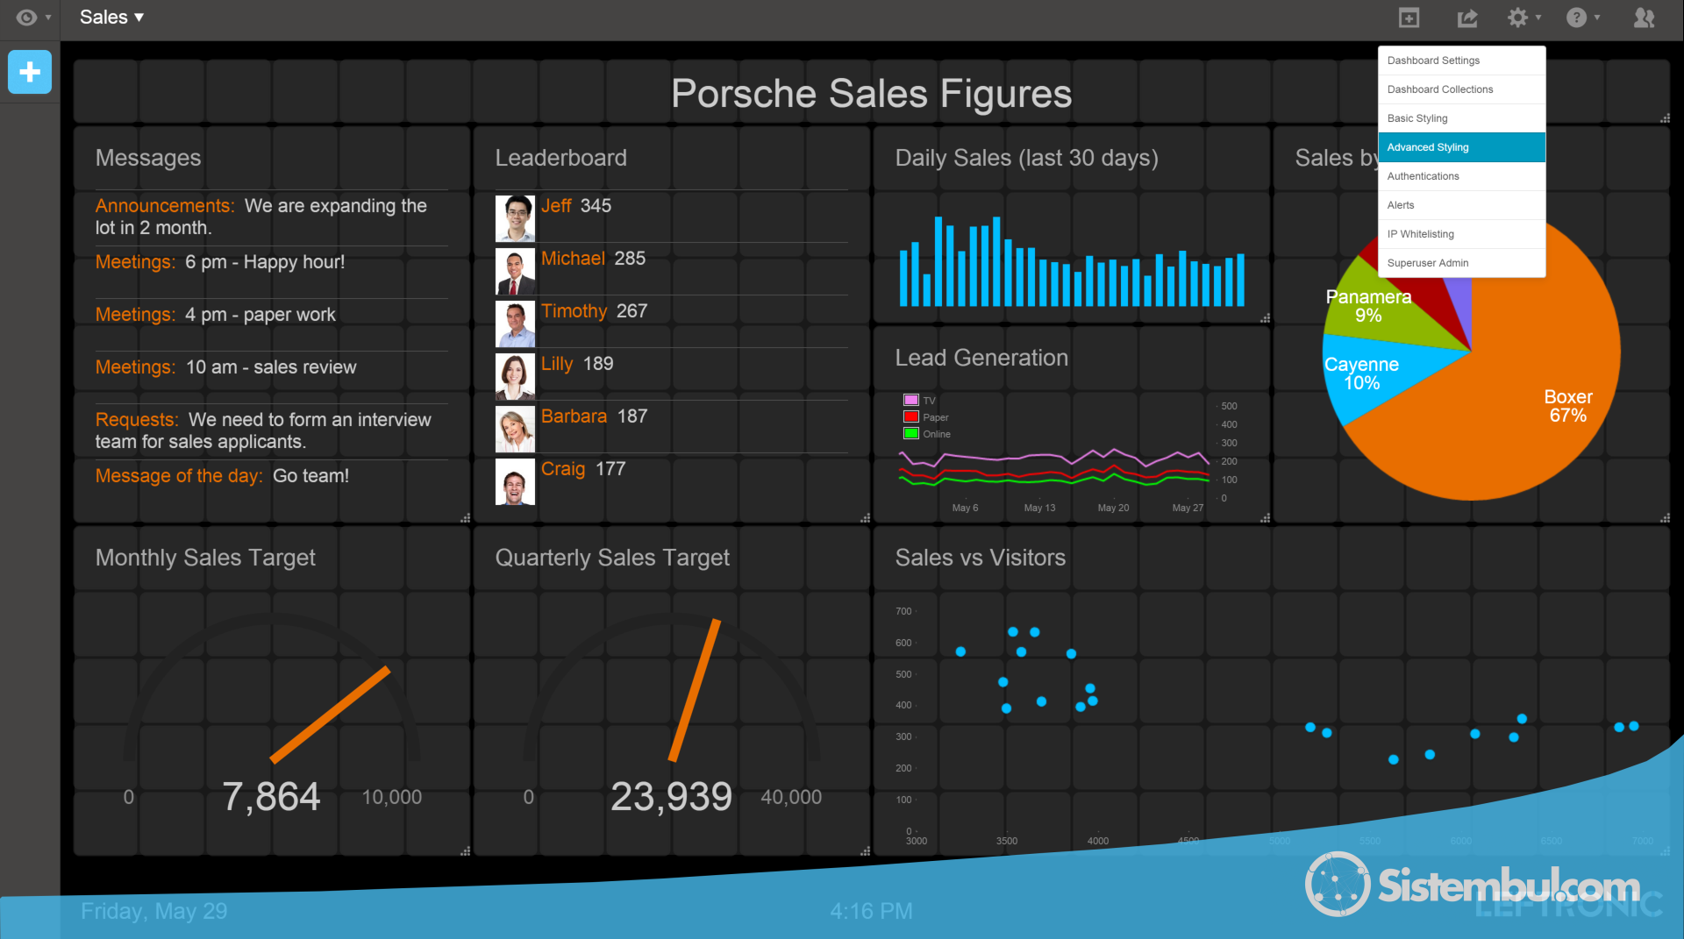Image resolution: width=1684 pixels, height=939 pixels.
Task: Click the Porsche Sales Figures title
Action: click(871, 94)
